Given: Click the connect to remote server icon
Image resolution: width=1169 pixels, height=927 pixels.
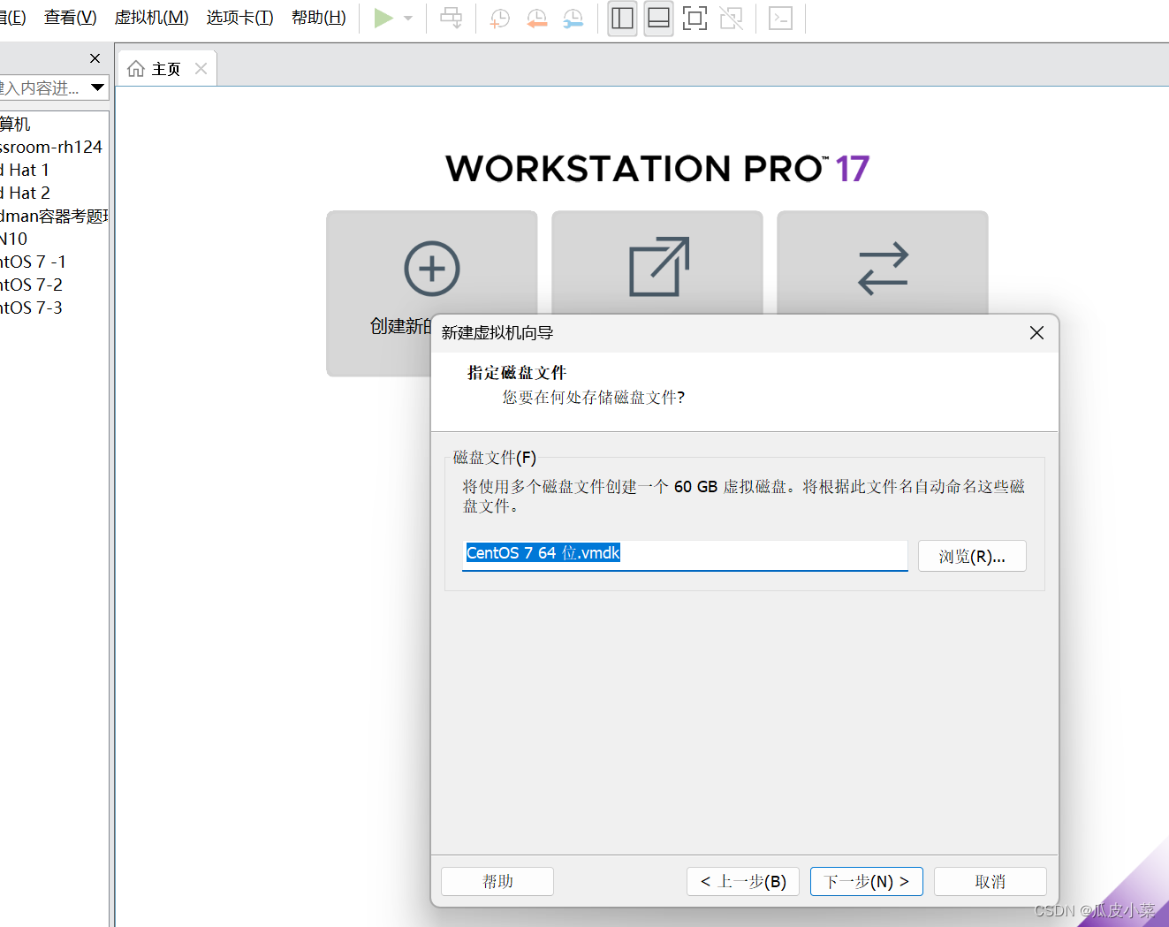Looking at the screenshot, I should (883, 269).
